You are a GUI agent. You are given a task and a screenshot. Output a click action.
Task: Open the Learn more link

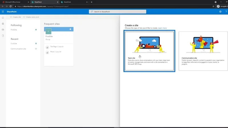point(162,28)
